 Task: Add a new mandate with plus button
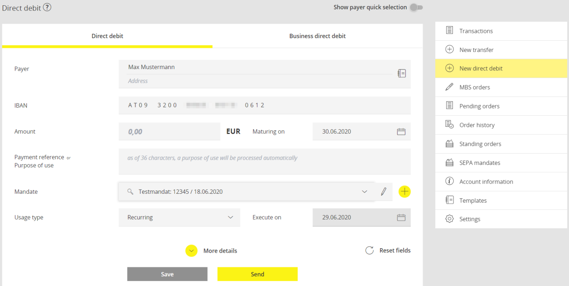(404, 192)
